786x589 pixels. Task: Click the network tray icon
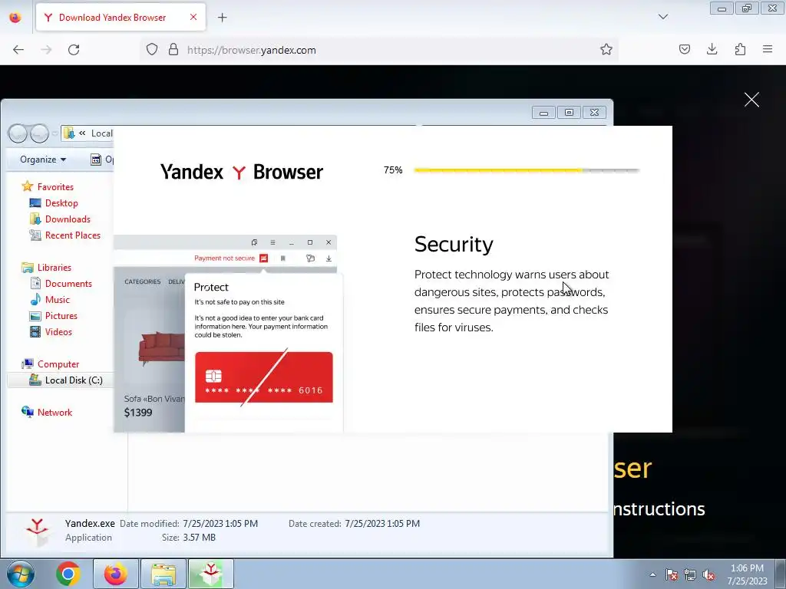[x=690, y=574]
